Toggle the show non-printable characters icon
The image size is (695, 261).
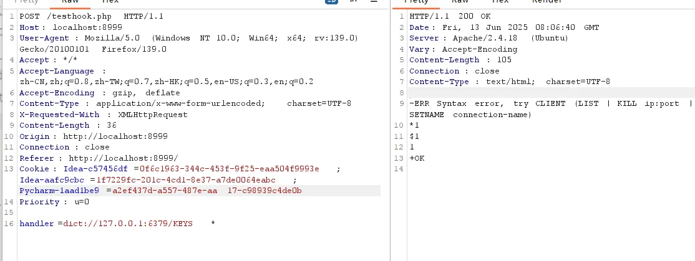[x=354, y=2]
